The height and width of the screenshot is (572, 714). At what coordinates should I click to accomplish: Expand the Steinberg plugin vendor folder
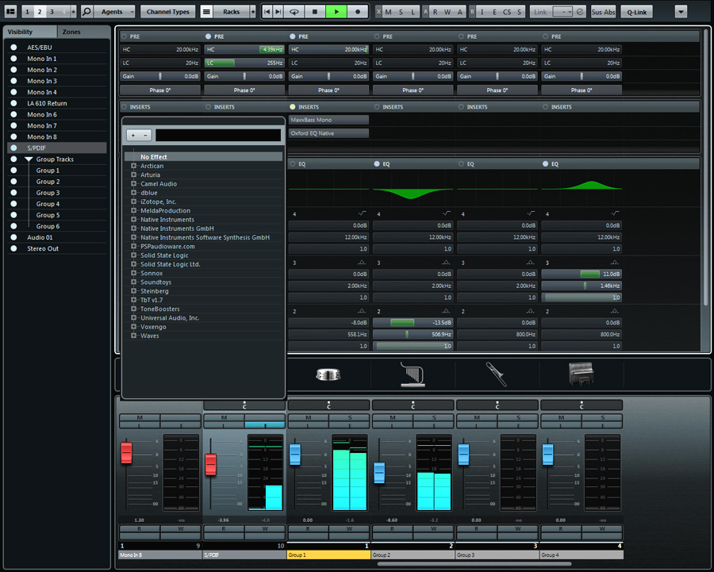click(x=134, y=291)
